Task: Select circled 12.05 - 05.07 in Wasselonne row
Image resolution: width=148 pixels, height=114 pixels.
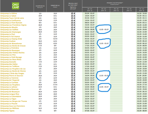Action: 104,43
